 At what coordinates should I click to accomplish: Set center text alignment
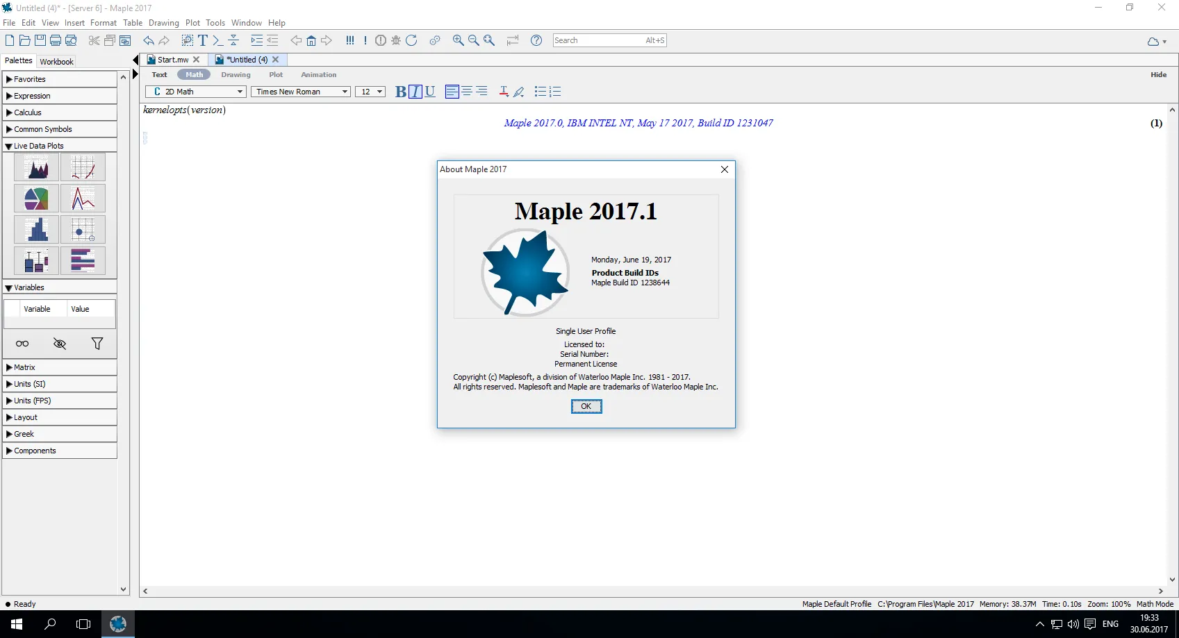tap(467, 92)
